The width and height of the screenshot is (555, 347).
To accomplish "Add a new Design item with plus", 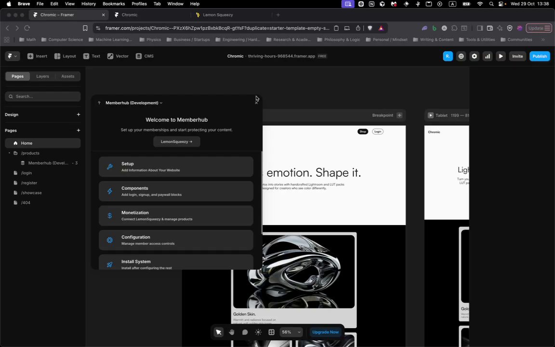I will click(x=78, y=114).
